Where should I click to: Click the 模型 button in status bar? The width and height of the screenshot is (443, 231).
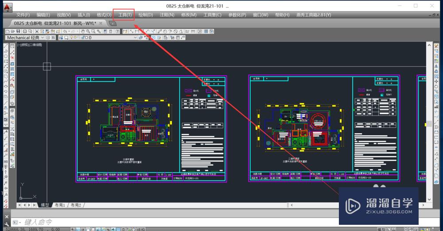381,229
